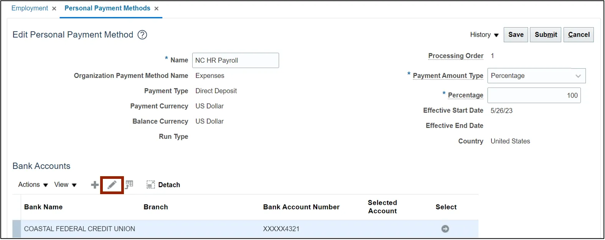Close the Employment tab
Image resolution: width=605 pixels, height=240 pixels.
click(x=54, y=9)
